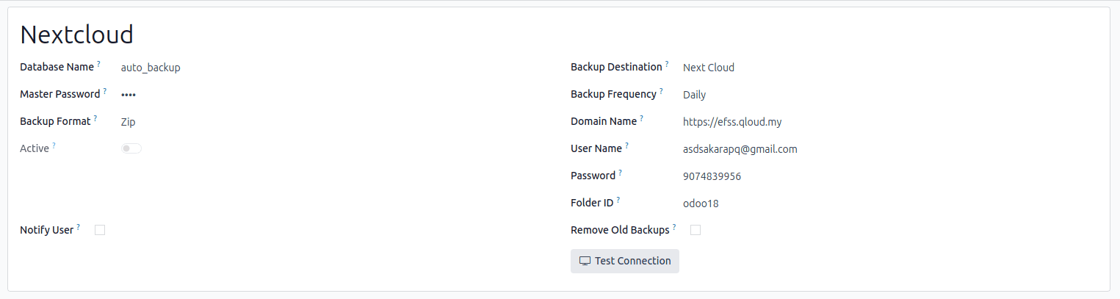Check the Remove Old Backups box
The image size is (1120, 299).
tap(696, 230)
